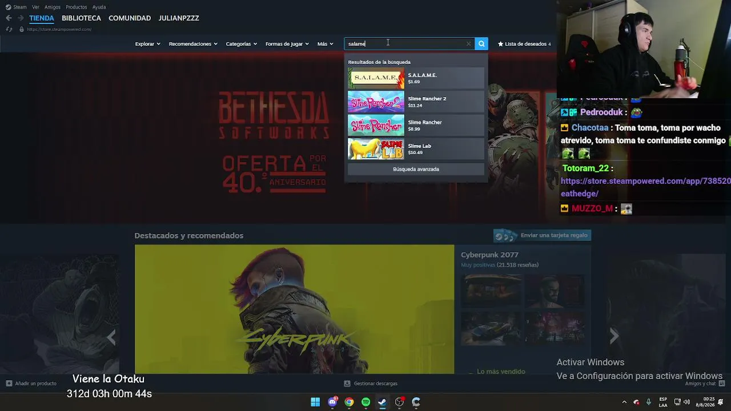Open the Formas de jugar dropdown
731x411 pixels.
(287, 44)
